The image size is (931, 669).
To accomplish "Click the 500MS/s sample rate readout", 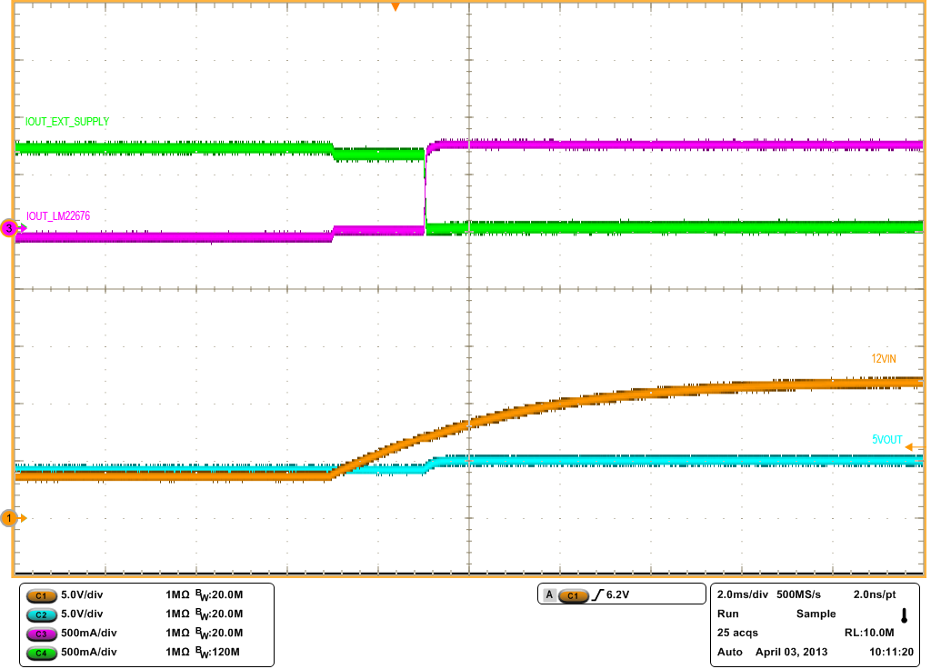I will (798, 594).
